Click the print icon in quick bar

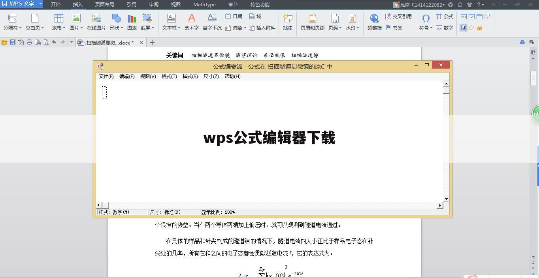tap(29, 42)
